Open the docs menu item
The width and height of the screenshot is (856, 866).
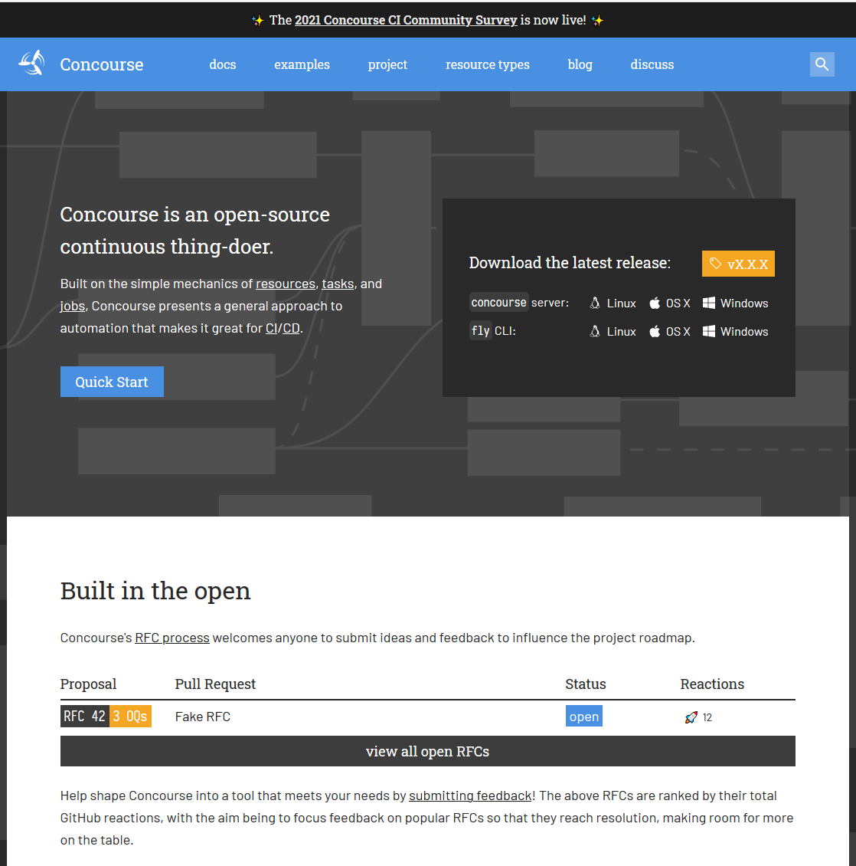click(222, 64)
